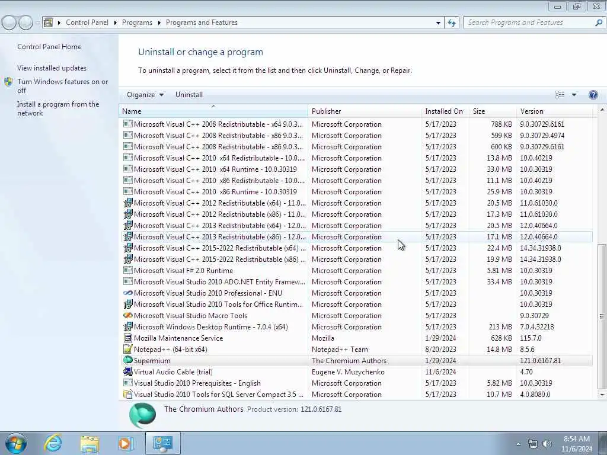Click the Microsoft Windows Desktop Runtime 7.0.4 icon
607x455 pixels.
tap(128, 326)
